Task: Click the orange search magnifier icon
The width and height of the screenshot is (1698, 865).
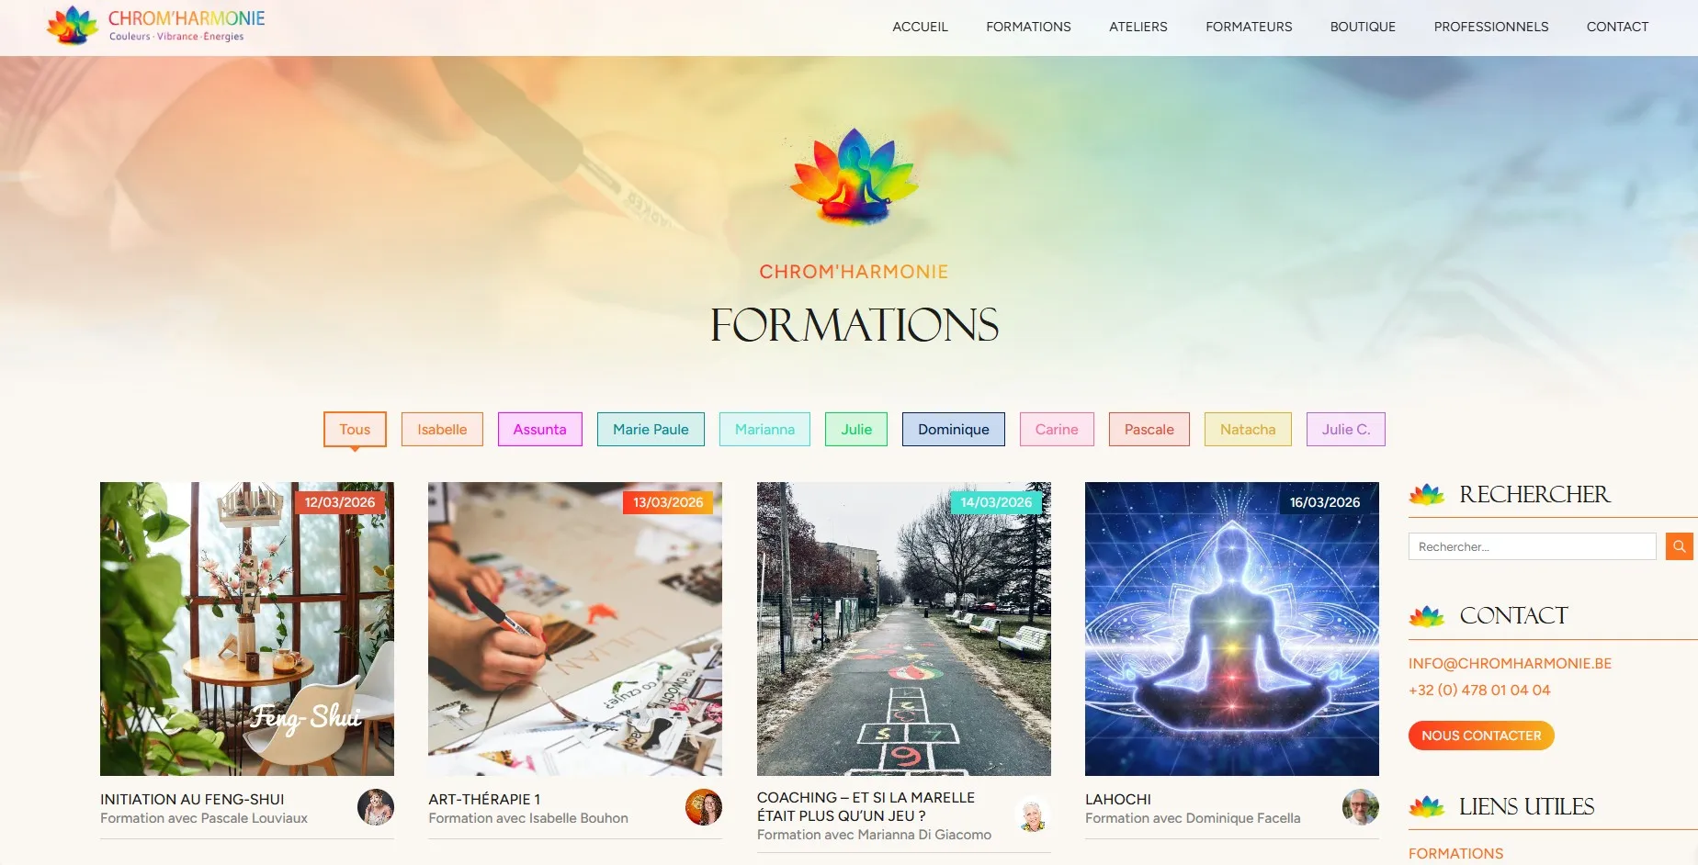Action: click(x=1679, y=546)
